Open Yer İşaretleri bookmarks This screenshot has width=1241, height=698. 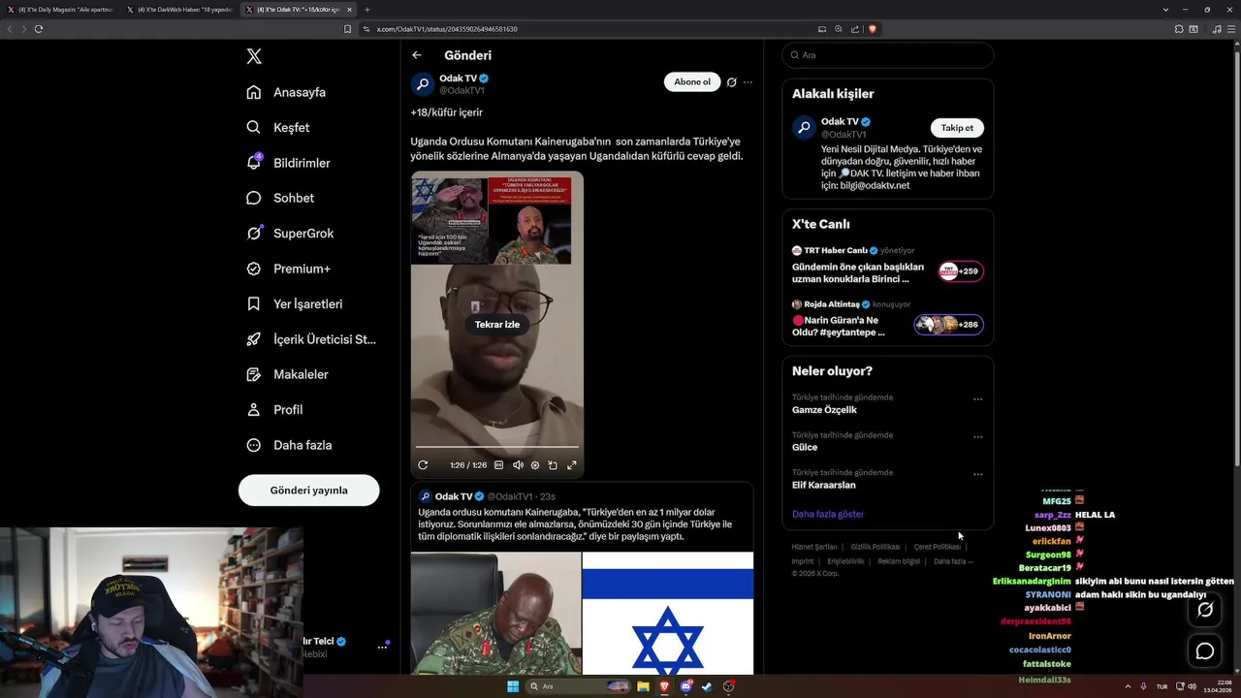coord(295,303)
